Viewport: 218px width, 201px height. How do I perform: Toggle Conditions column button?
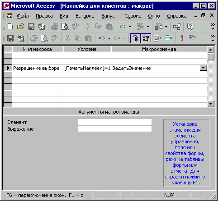[146, 38]
